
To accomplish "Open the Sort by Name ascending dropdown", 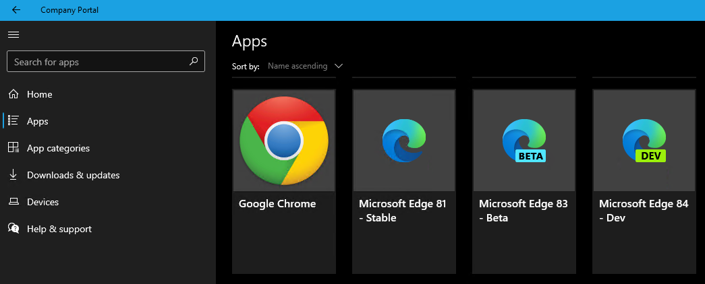I will pyautogui.click(x=298, y=66).
